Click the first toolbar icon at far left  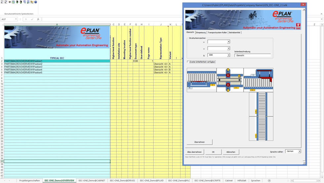tap(2, 2)
